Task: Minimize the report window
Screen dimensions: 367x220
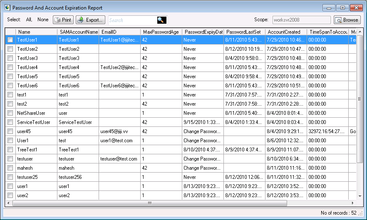Action: click(329, 8)
